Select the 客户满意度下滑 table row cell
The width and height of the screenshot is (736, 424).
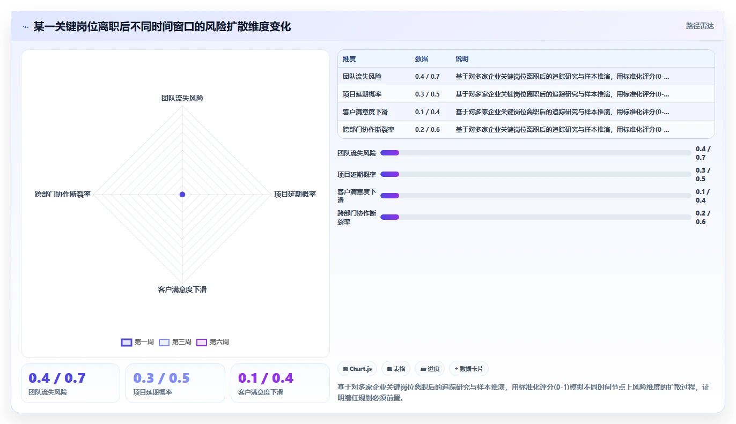(x=365, y=112)
